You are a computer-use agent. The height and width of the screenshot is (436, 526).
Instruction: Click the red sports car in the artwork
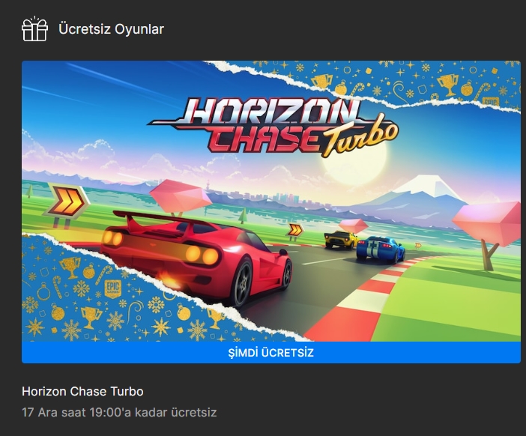(196, 255)
